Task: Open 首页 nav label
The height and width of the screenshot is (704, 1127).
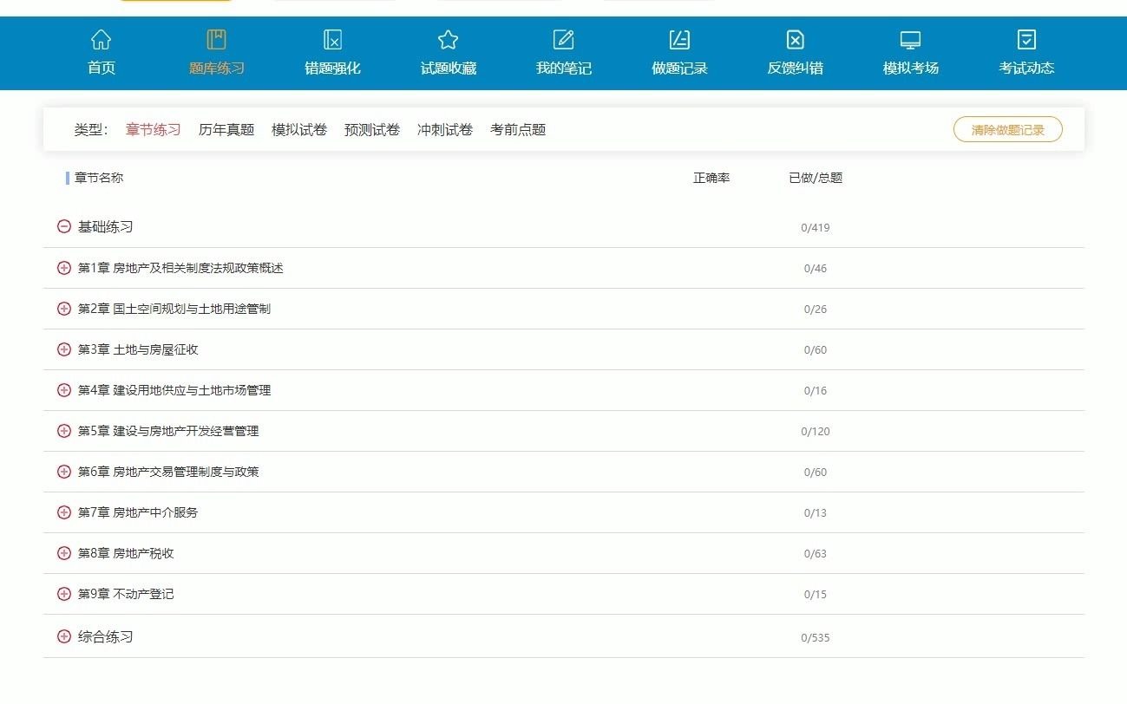Action: pos(102,68)
